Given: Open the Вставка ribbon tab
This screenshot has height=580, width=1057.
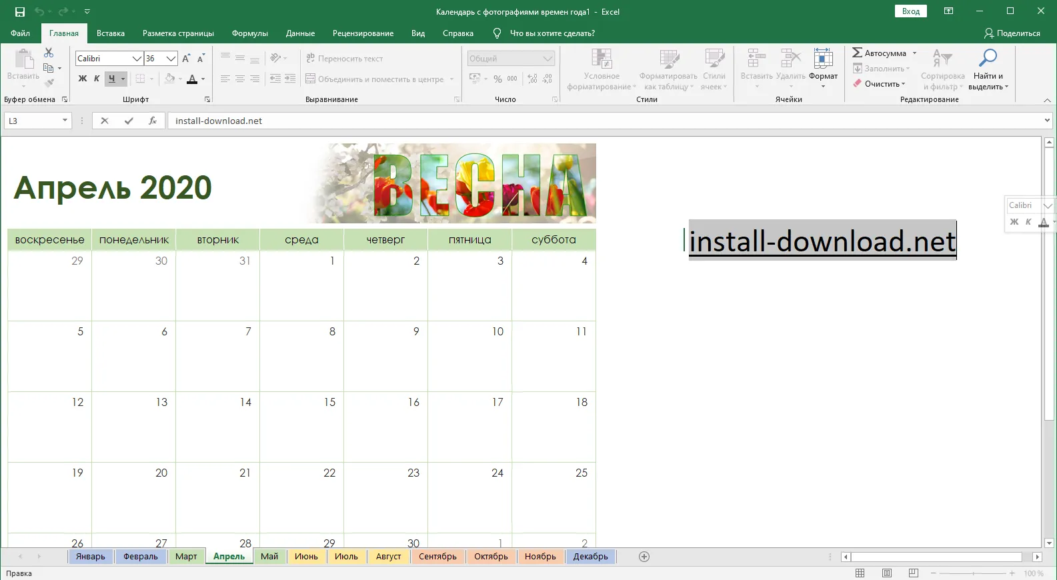Looking at the screenshot, I should click(x=110, y=33).
